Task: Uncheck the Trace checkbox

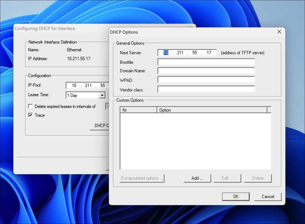Action: [30, 115]
